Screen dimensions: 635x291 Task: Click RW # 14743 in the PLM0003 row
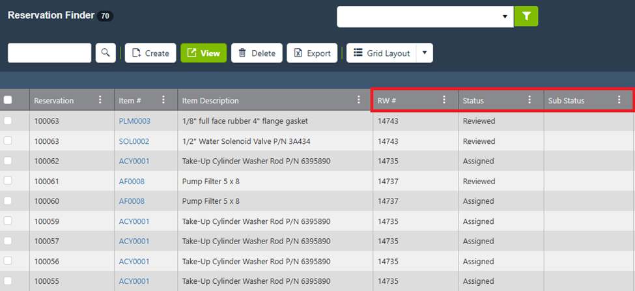click(388, 121)
